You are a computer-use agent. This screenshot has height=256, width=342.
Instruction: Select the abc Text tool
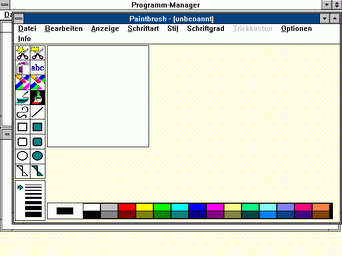(x=38, y=68)
